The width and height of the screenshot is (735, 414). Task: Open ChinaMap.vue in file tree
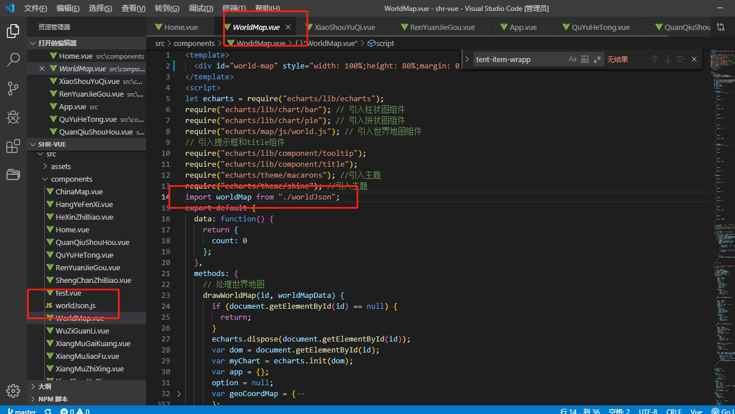79,191
